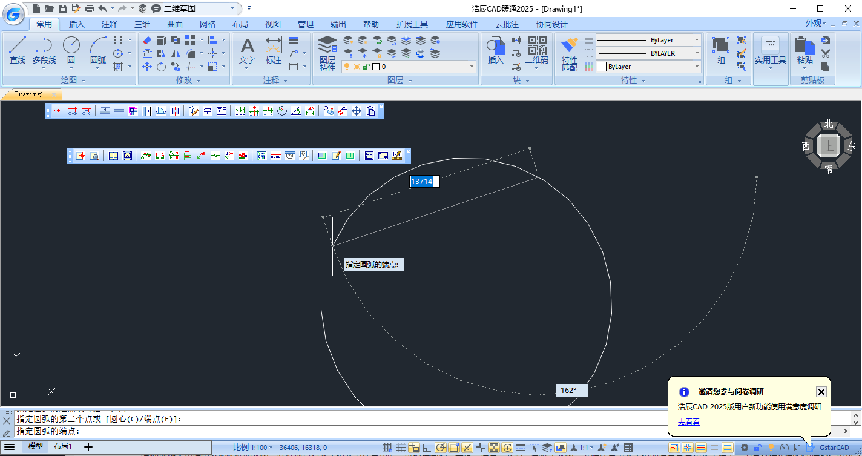Click the 组 (Group) tool

click(x=721, y=50)
